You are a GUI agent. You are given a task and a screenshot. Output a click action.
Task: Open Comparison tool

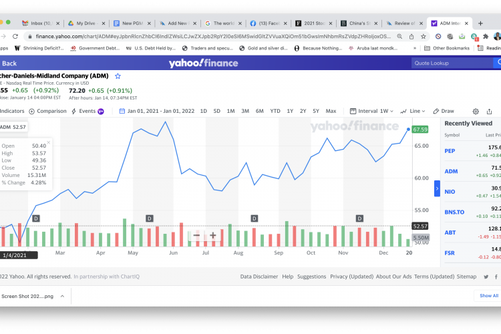click(x=47, y=111)
